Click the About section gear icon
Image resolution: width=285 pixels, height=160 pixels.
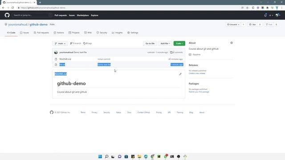(x=232, y=43)
